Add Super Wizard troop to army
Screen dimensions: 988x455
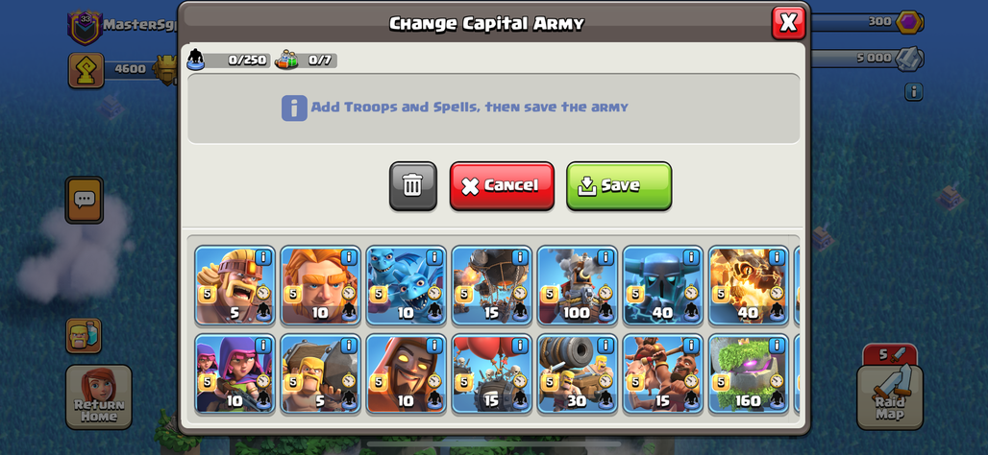click(407, 373)
